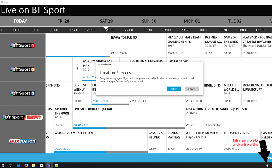Select the BT Sport 3 channel logo
The image size is (272, 168).
(23, 93)
